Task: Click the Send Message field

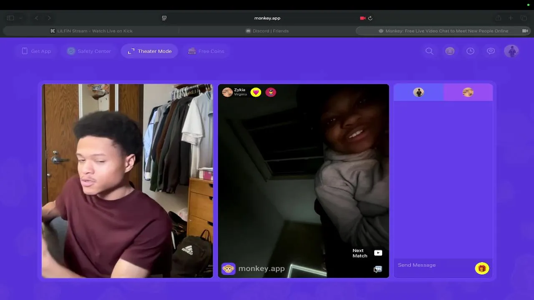Action: point(434,265)
